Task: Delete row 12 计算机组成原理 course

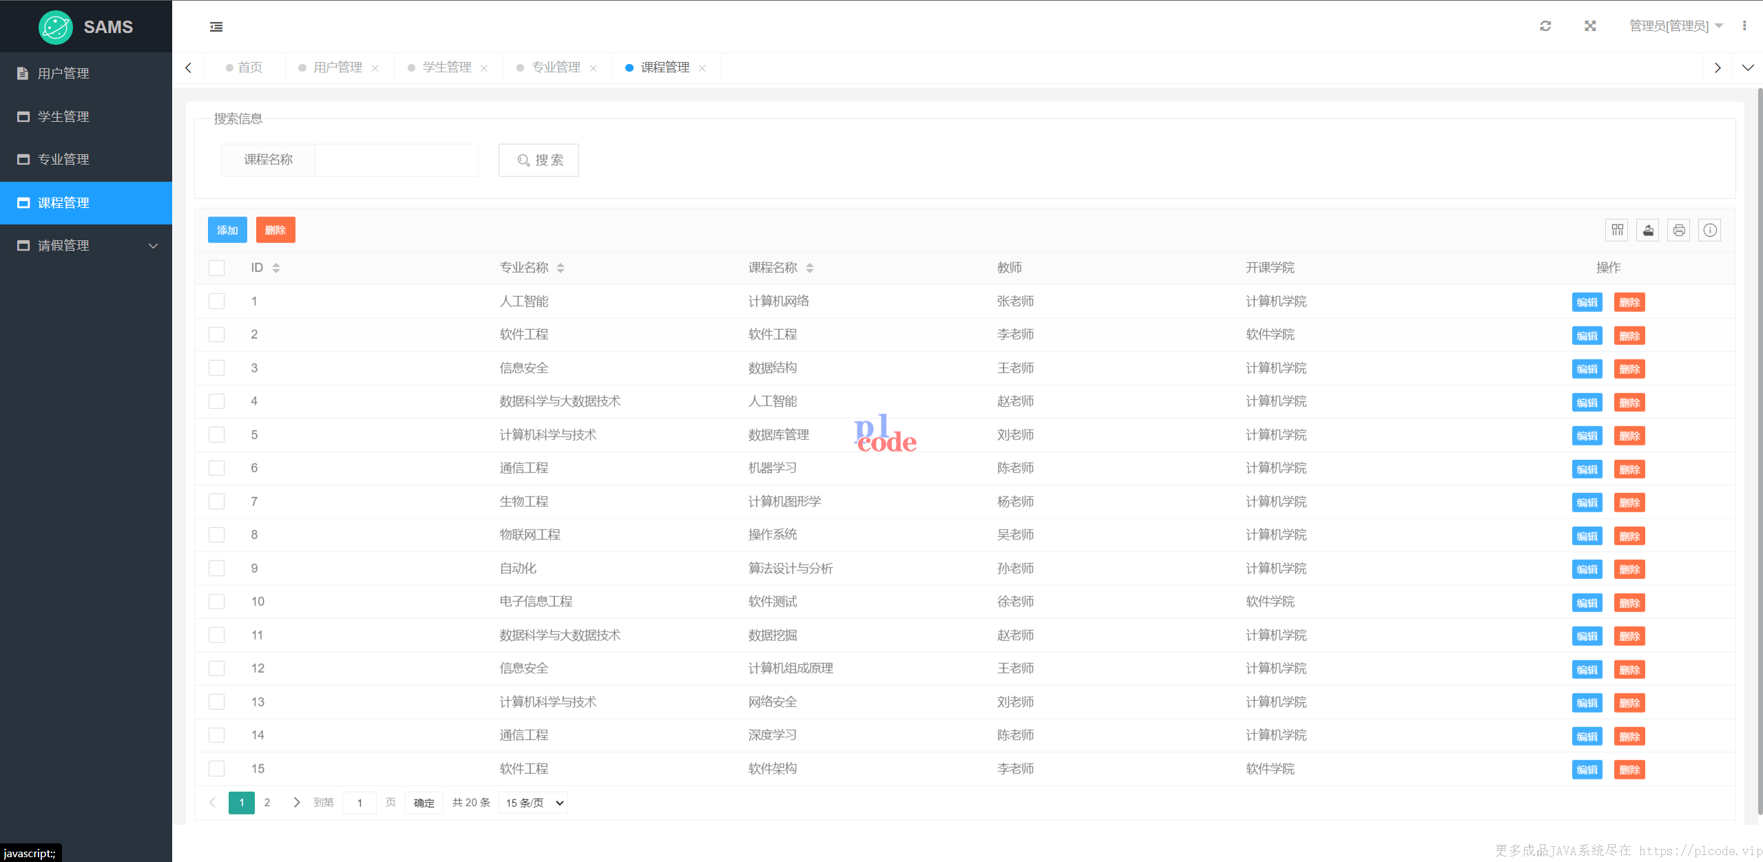Action: click(1629, 670)
